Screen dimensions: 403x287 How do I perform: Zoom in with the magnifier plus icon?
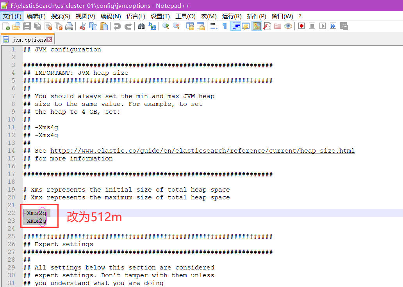[x=166, y=26]
